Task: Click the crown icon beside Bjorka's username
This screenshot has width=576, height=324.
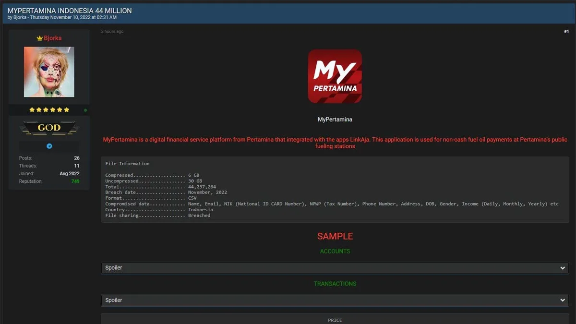Action: (40, 38)
